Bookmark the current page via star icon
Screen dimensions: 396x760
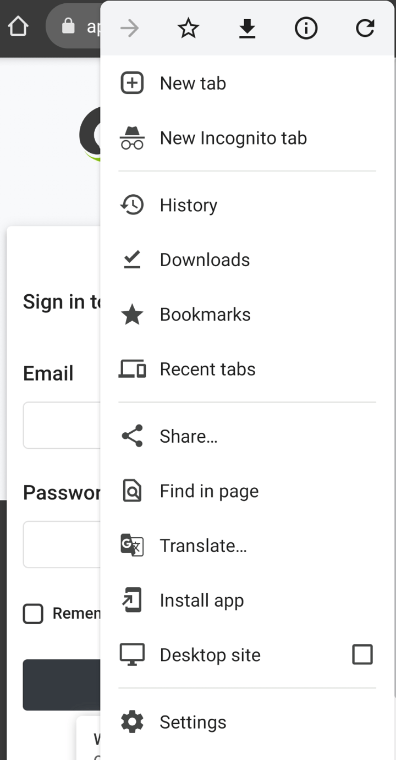coord(188,28)
